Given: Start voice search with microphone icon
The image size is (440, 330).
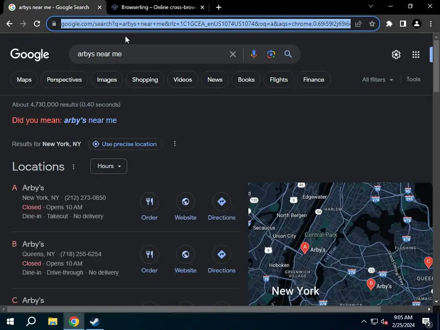Looking at the screenshot, I should [254, 54].
